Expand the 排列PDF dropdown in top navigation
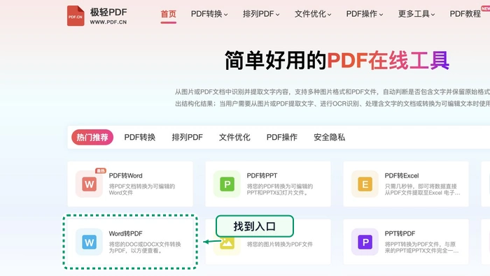Image resolution: width=490 pixels, height=276 pixels. pyautogui.click(x=261, y=14)
